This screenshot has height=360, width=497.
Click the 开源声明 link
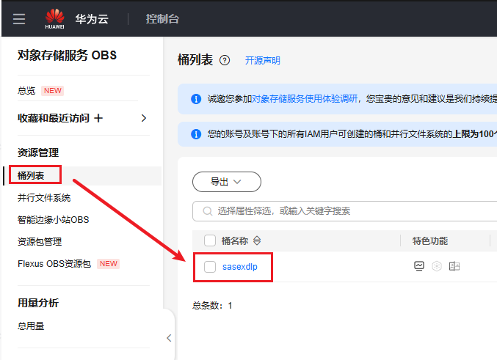(x=262, y=61)
